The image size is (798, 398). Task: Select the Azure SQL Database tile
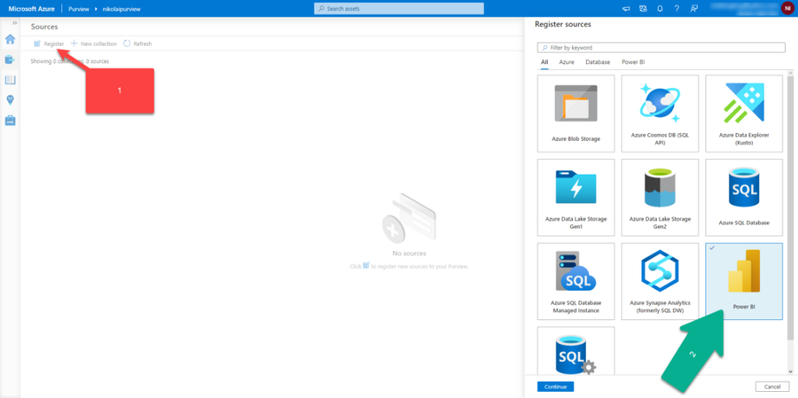(744, 197)
